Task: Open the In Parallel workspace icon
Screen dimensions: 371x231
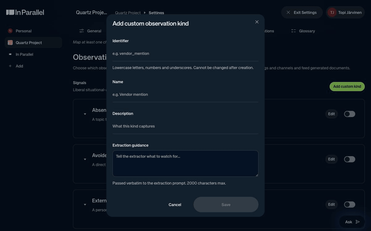Action: (x=10, y=54)
